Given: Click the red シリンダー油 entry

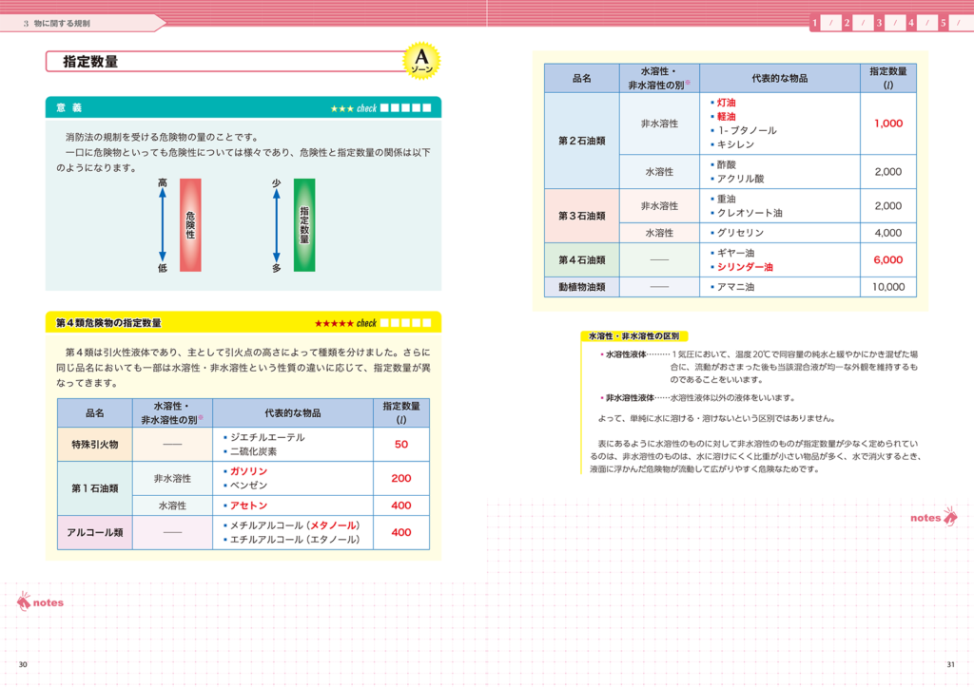Looking at the screenshot, I should (x=745, y=267).
